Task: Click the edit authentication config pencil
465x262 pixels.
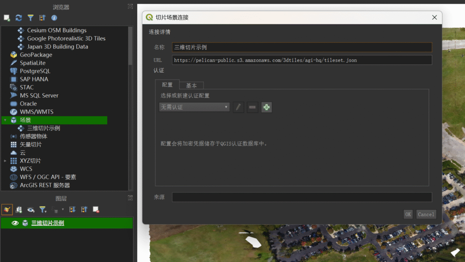Action: [238, 107]
